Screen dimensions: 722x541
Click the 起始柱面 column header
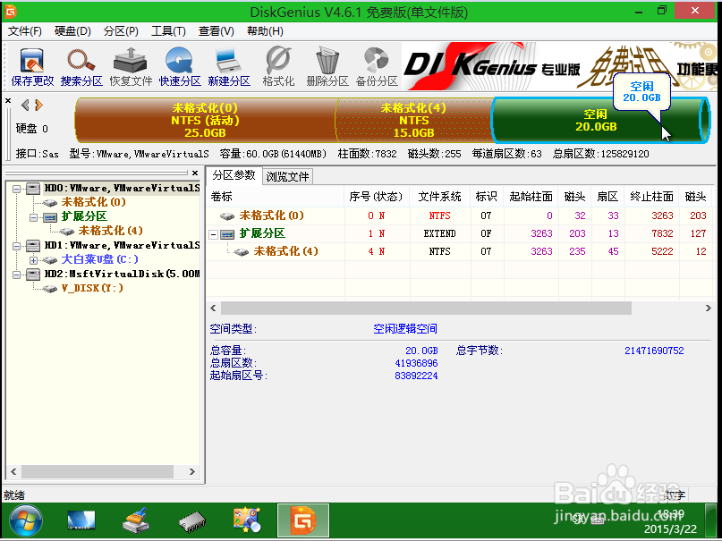[x=531, y=197]
